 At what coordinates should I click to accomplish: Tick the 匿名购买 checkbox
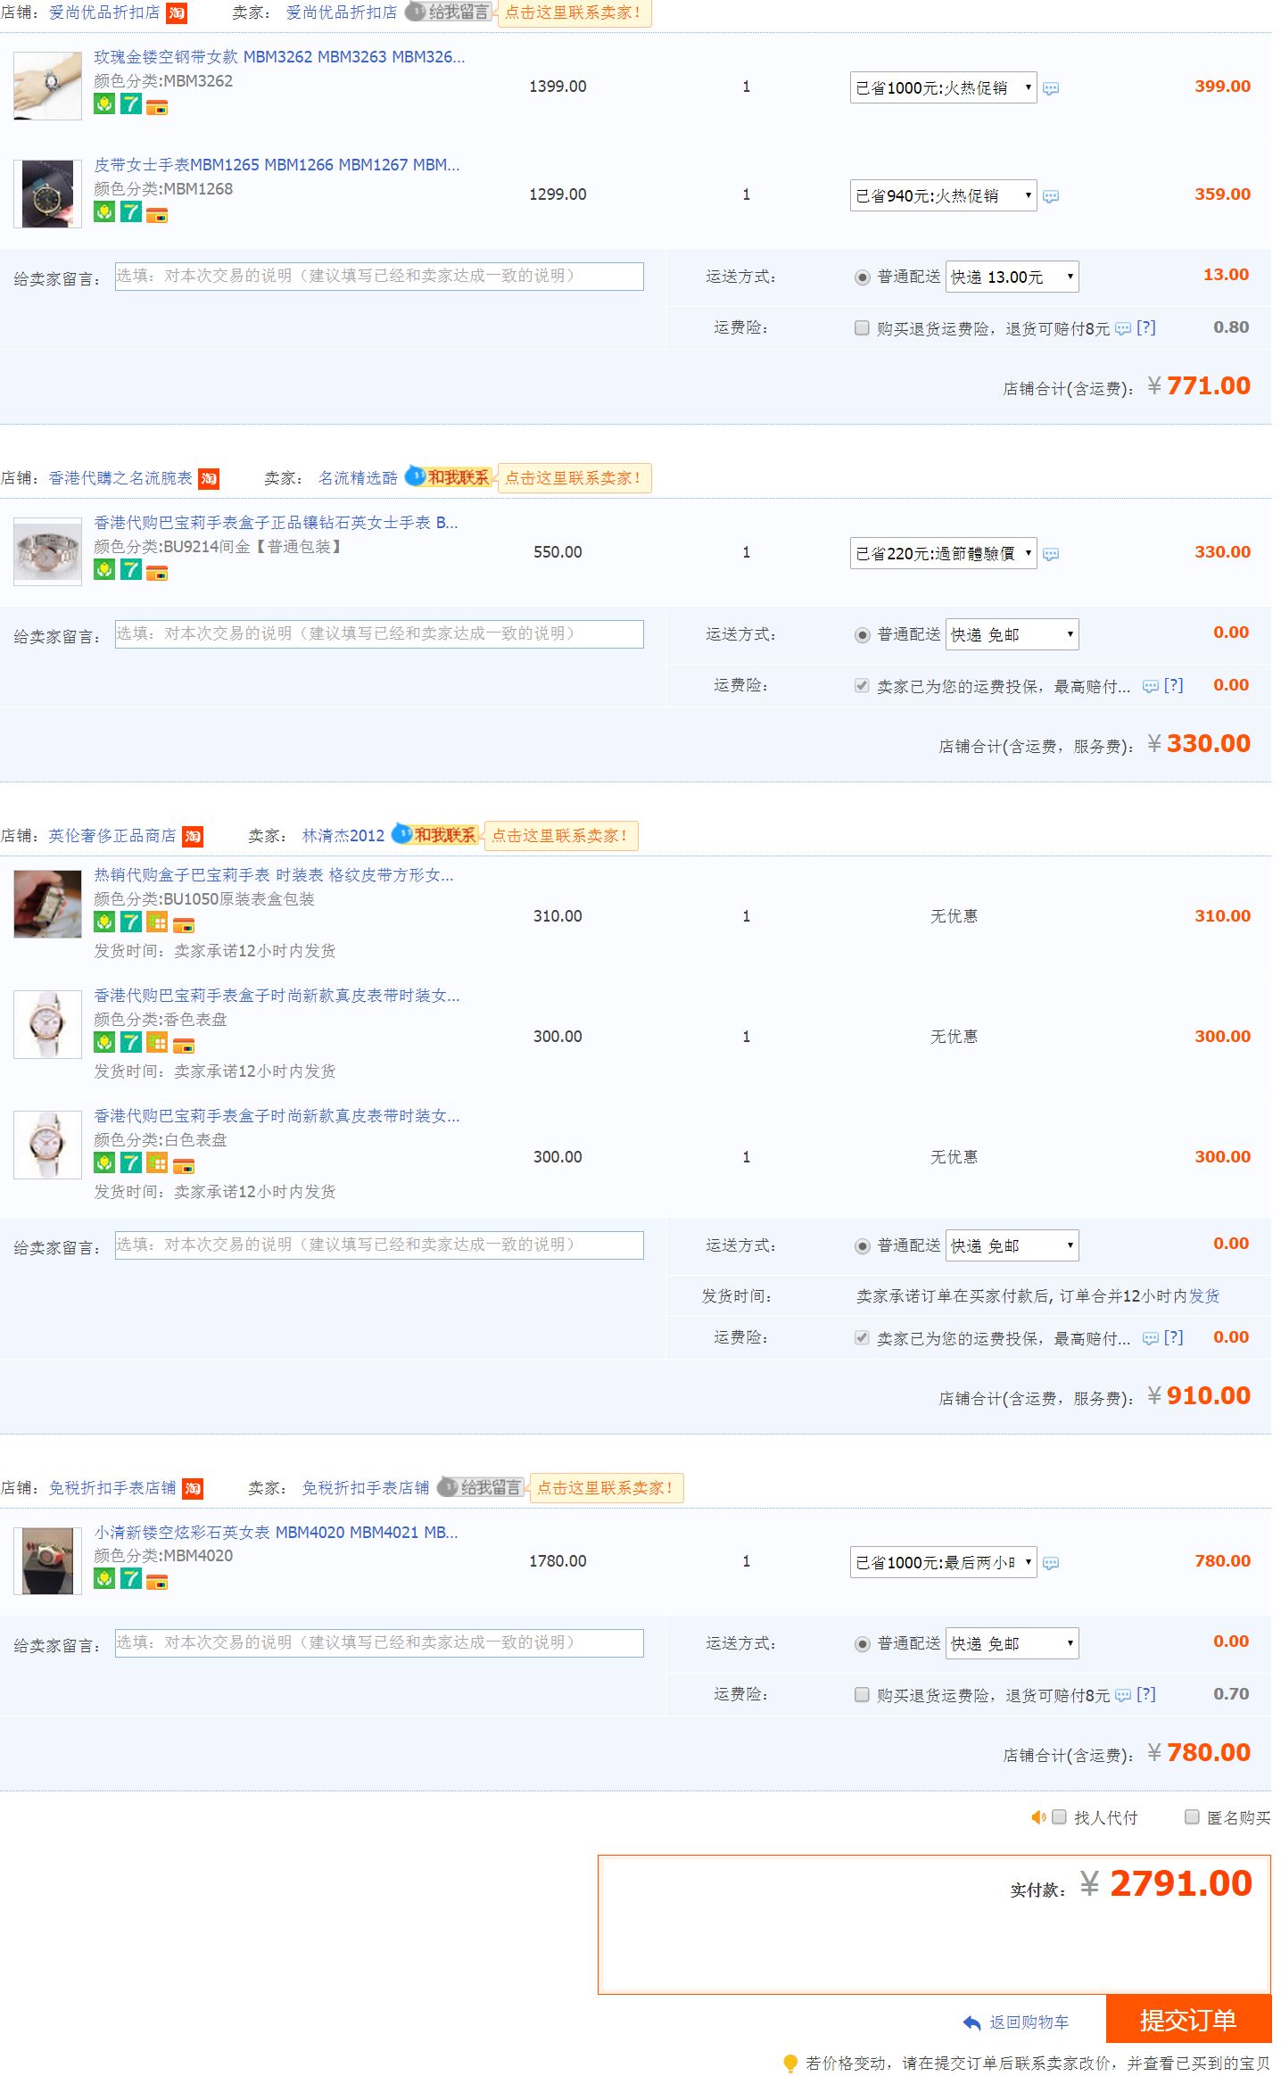1192,1817
